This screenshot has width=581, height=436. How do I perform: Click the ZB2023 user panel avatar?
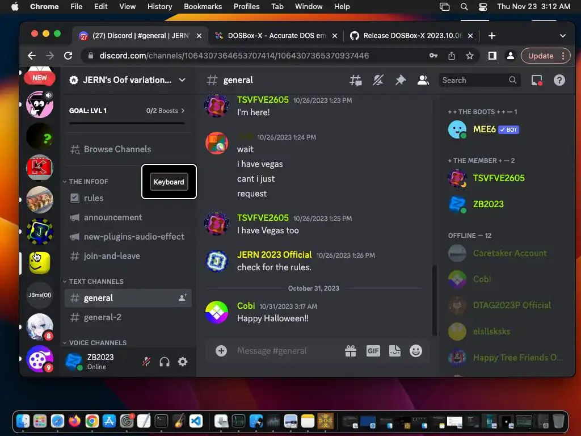(74, 362)
